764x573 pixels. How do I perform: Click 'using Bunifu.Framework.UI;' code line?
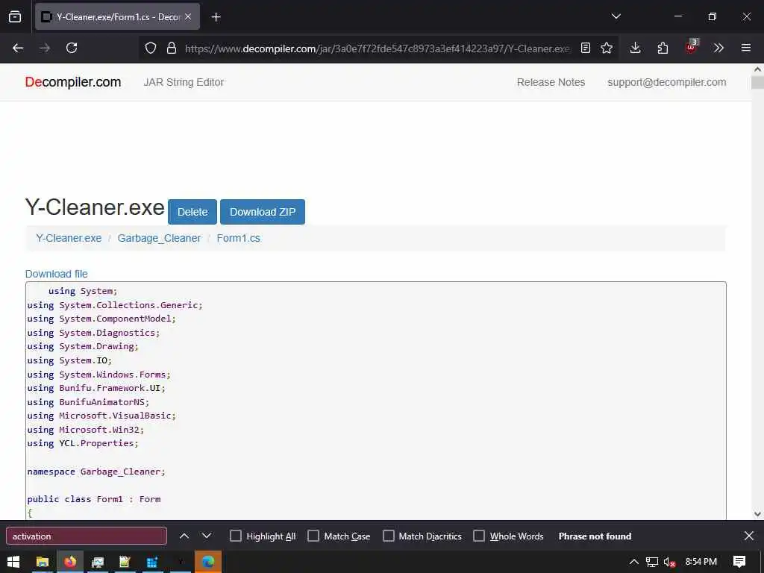pyautogui.click(x=96, y=388)
